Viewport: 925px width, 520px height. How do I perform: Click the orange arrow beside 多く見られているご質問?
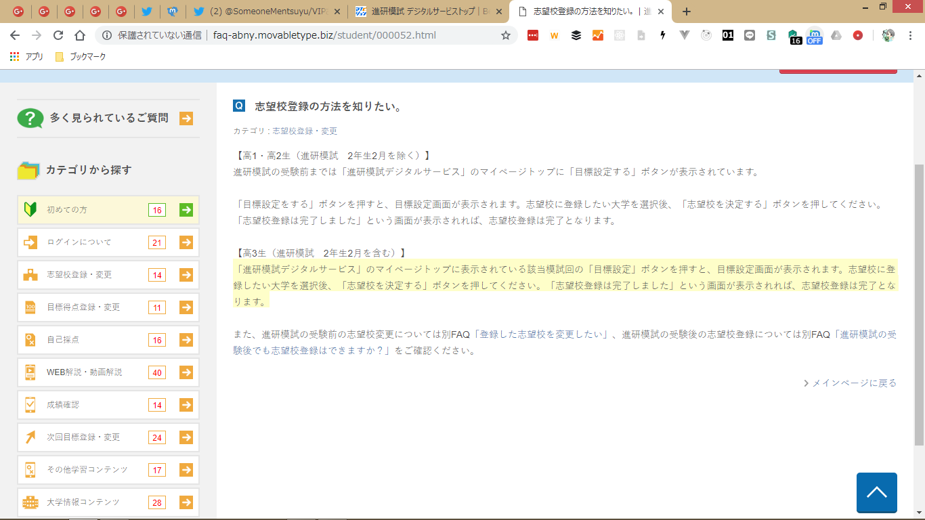coord(186,118)
